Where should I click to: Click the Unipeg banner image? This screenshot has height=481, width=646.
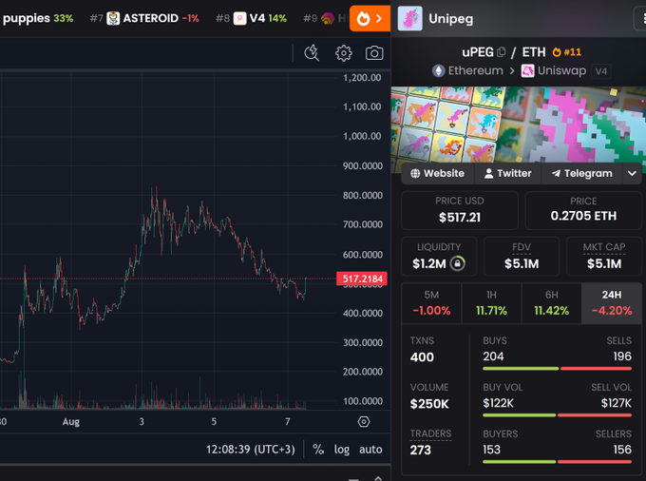click(x=519, y=125)
